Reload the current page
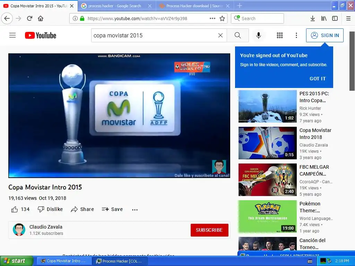Image resolution: width=355 pixels, height=266 pixels. pos(29,18)
